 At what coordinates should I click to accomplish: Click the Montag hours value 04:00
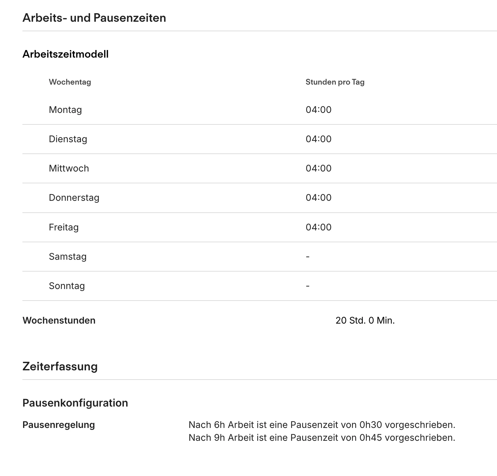point(318,110)
